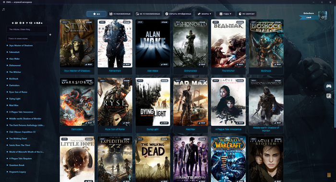Click the 'Mad Max' title under its cover
The height and width of the screenshot is (182, 336).
click(x=191, y=129)
